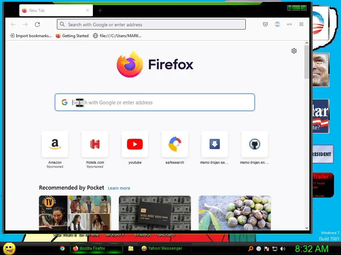
Task: Click the RESIDENT desktop gadget
Action: point(323,154)
